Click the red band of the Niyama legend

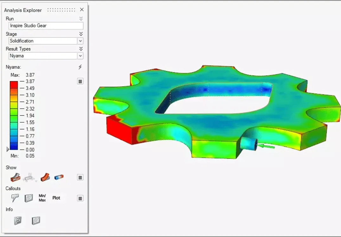click(14, 85)
